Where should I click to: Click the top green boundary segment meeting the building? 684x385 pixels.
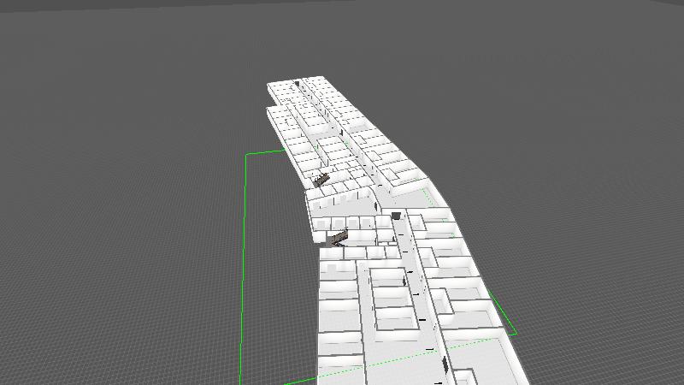(x=267, y=152)
